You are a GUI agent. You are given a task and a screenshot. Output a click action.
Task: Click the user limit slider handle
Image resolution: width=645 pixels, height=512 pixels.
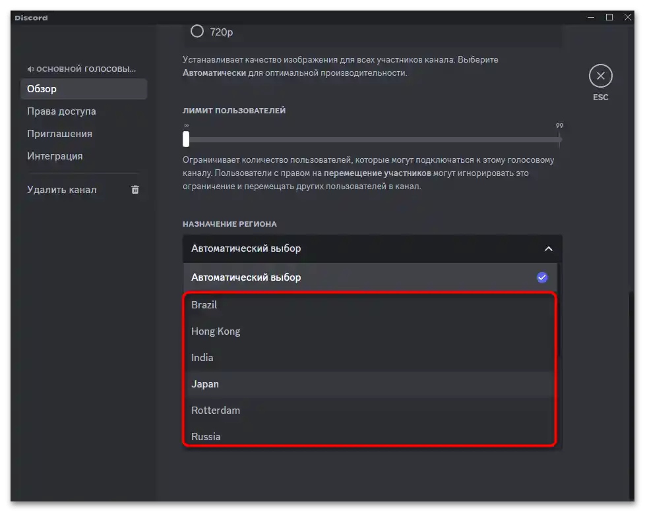coord(186,139)
